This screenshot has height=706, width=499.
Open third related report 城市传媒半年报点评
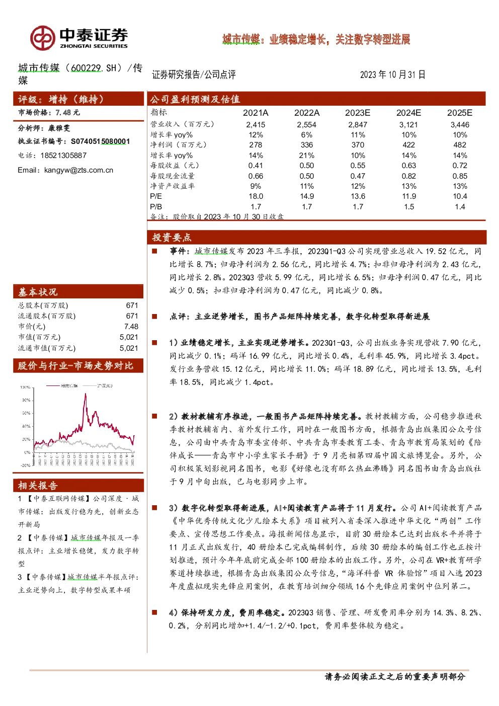[78, 583]
